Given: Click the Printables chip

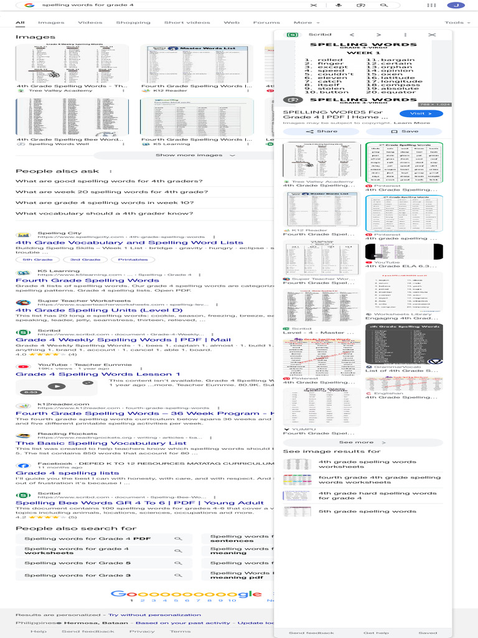Looking at the screenshot, I should [133, 260].
